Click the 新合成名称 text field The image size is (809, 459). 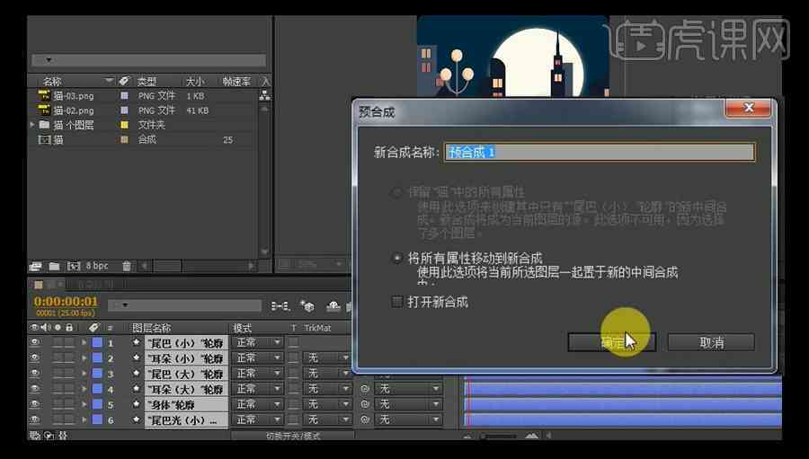[x=599, y=152]
